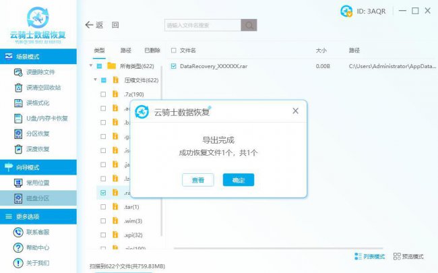This screenshot has width=438, height=273.
Task: Uncheck the checked .rar type checkbox
Action: [x=103, y=193]
